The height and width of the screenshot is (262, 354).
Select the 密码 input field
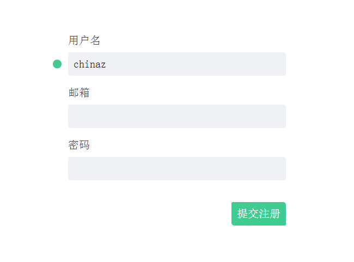(x=176, y=168)
